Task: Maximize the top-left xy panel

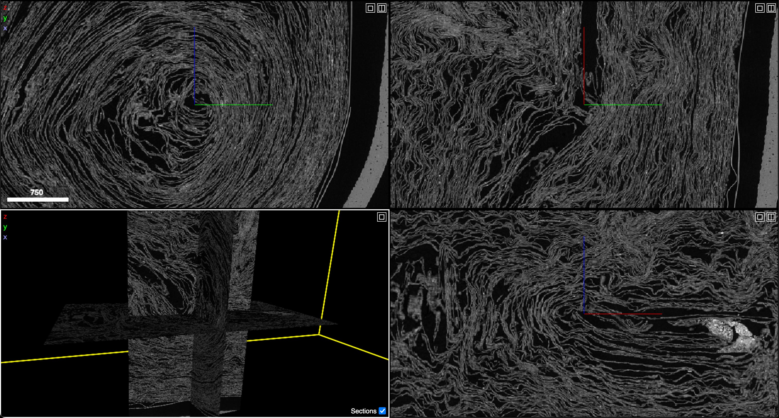Action: (x=370, y=8)
